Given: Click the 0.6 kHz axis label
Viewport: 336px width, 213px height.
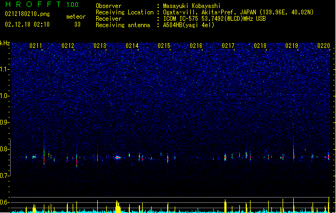Looking at the screenshot, I should click(x=5, y=202).
